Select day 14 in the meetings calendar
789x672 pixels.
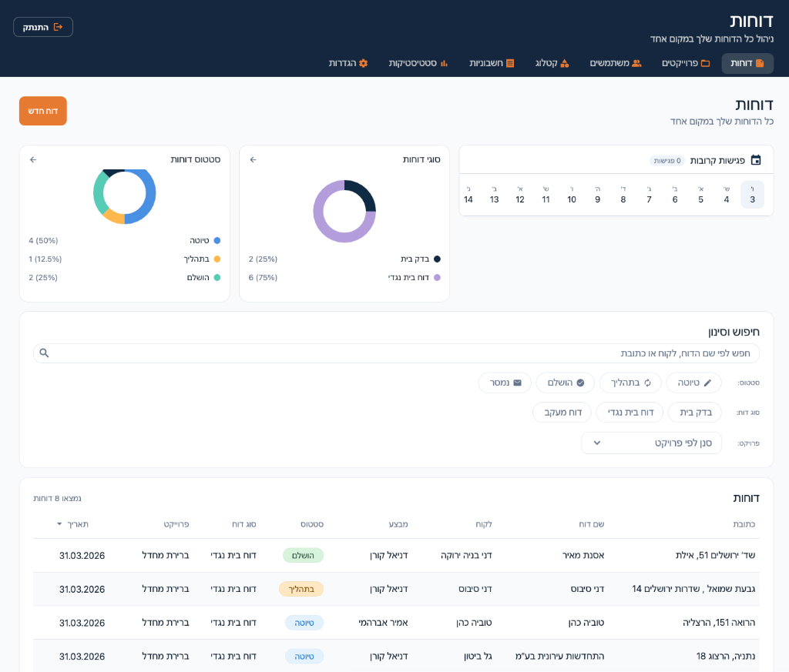pos(468,195)
